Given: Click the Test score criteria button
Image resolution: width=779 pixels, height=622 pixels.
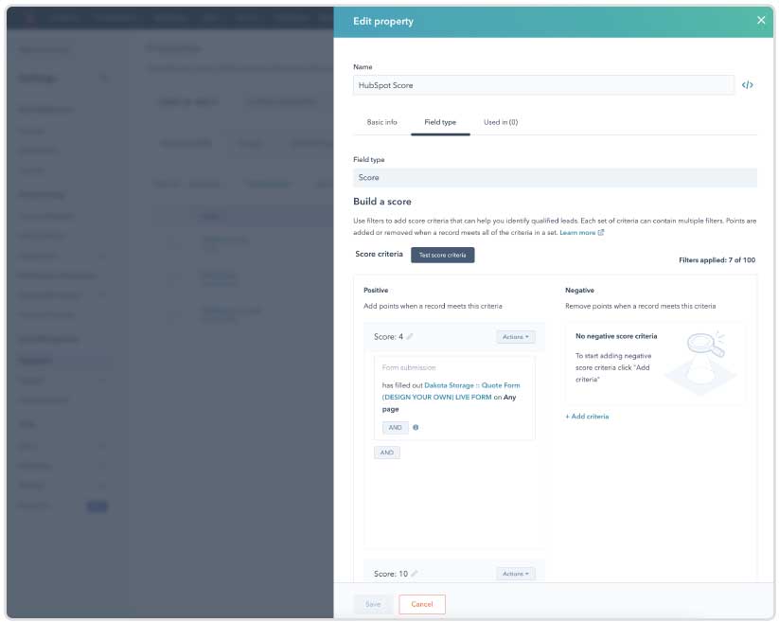Looking at the screenshot, I should coord(442,254).
